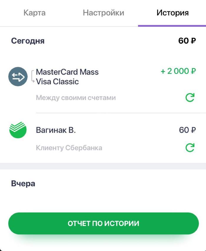Screen dimensions: 206x251
Task: Tap the Сегодня section header
Action: [x=28, y=41]
